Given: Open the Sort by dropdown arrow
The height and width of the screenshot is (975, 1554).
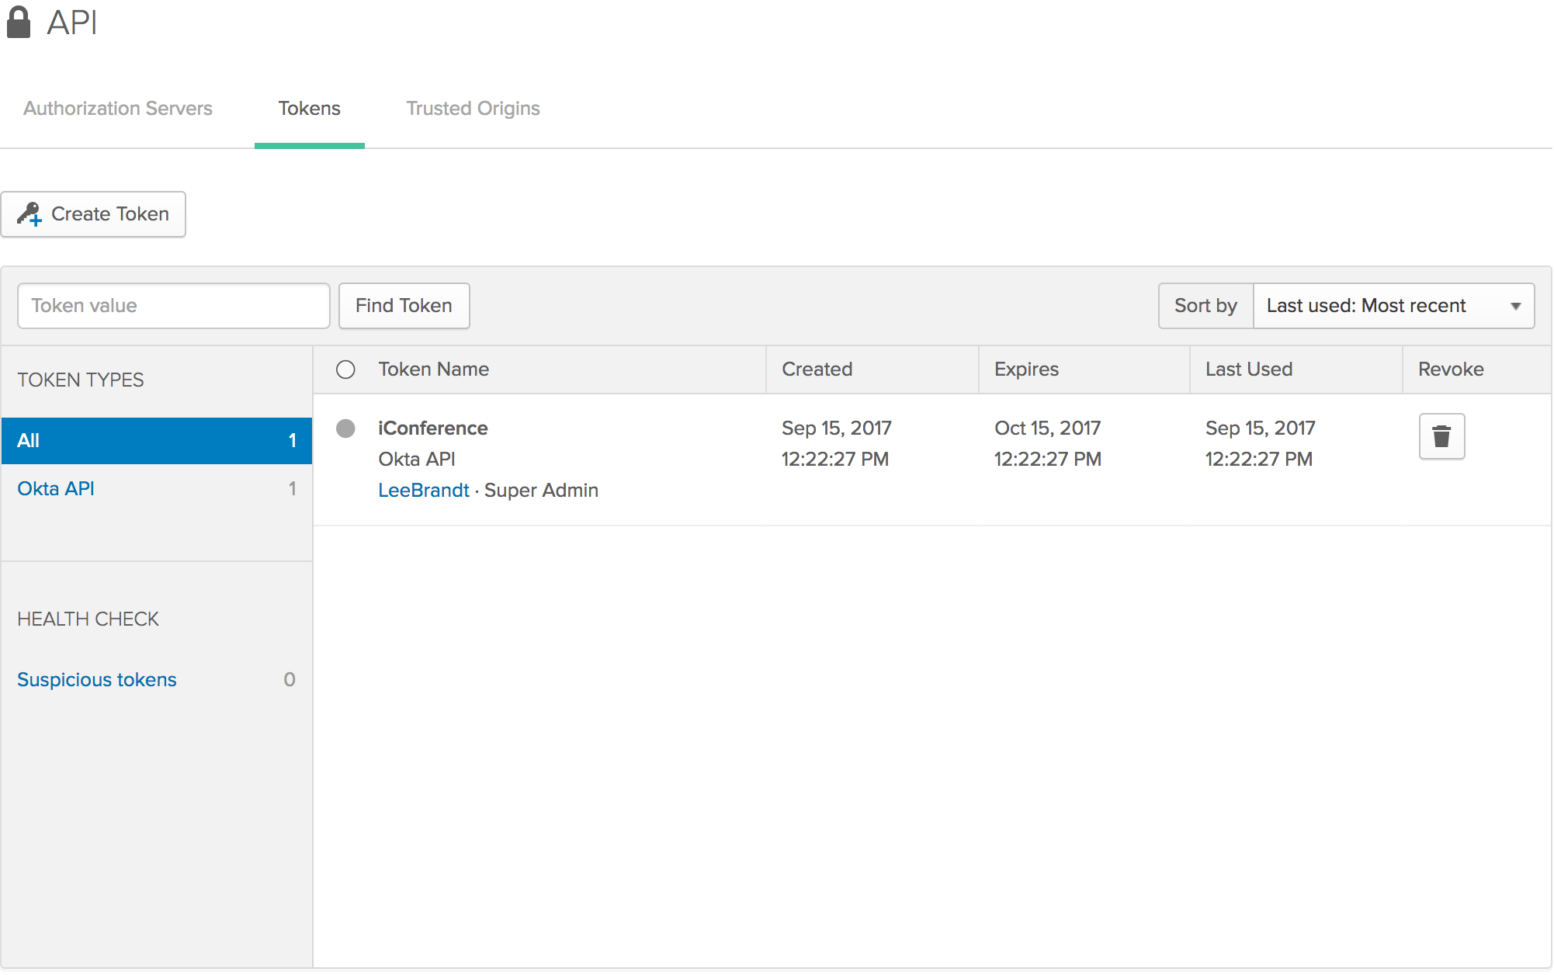Looking at the screenshot, I should click(1515, 306).
